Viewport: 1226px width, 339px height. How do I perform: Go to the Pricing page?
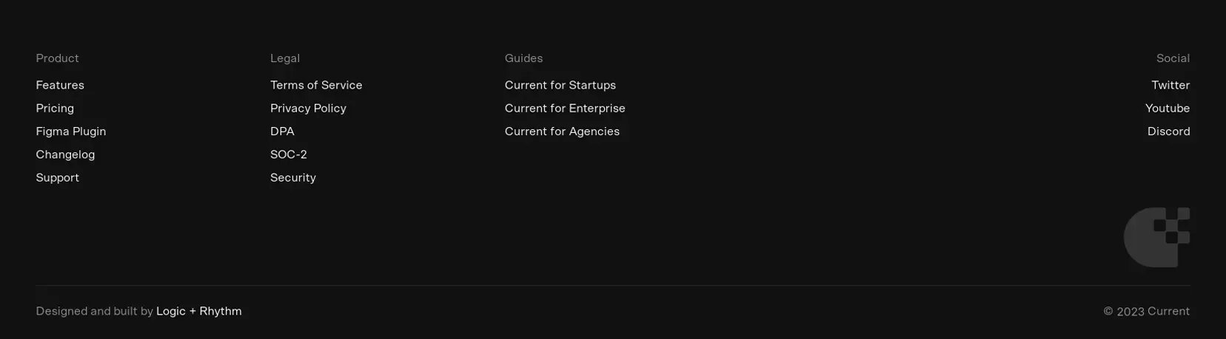(x=55, y=108)
